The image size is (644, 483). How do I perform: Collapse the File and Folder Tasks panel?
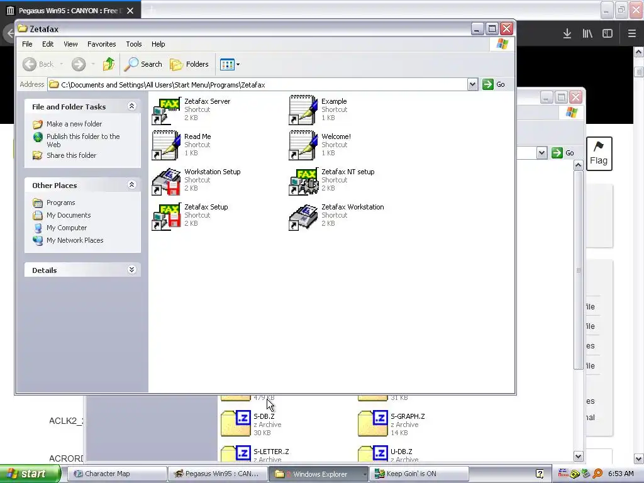pyautogui.click(x=132, y=106)
